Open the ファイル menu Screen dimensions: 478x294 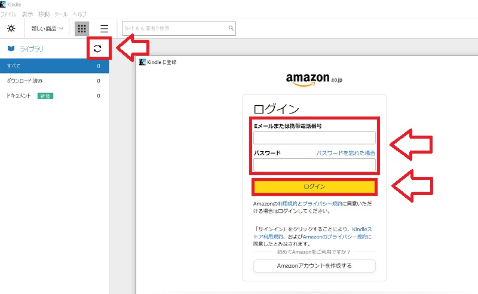[x=8, y=14]
